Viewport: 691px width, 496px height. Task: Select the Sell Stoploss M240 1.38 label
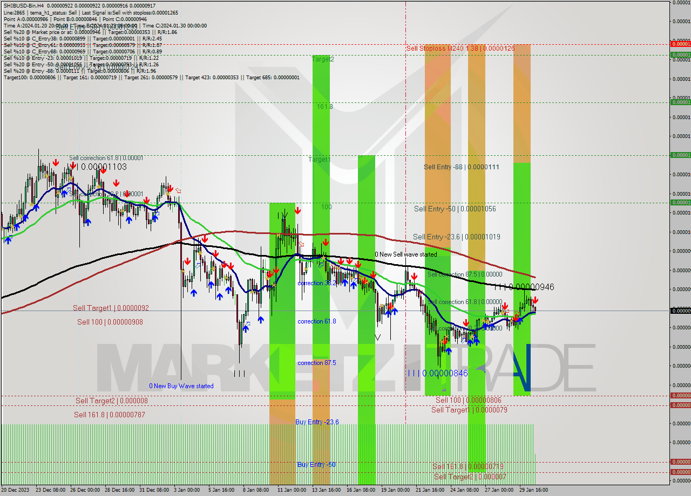point(460,48)
